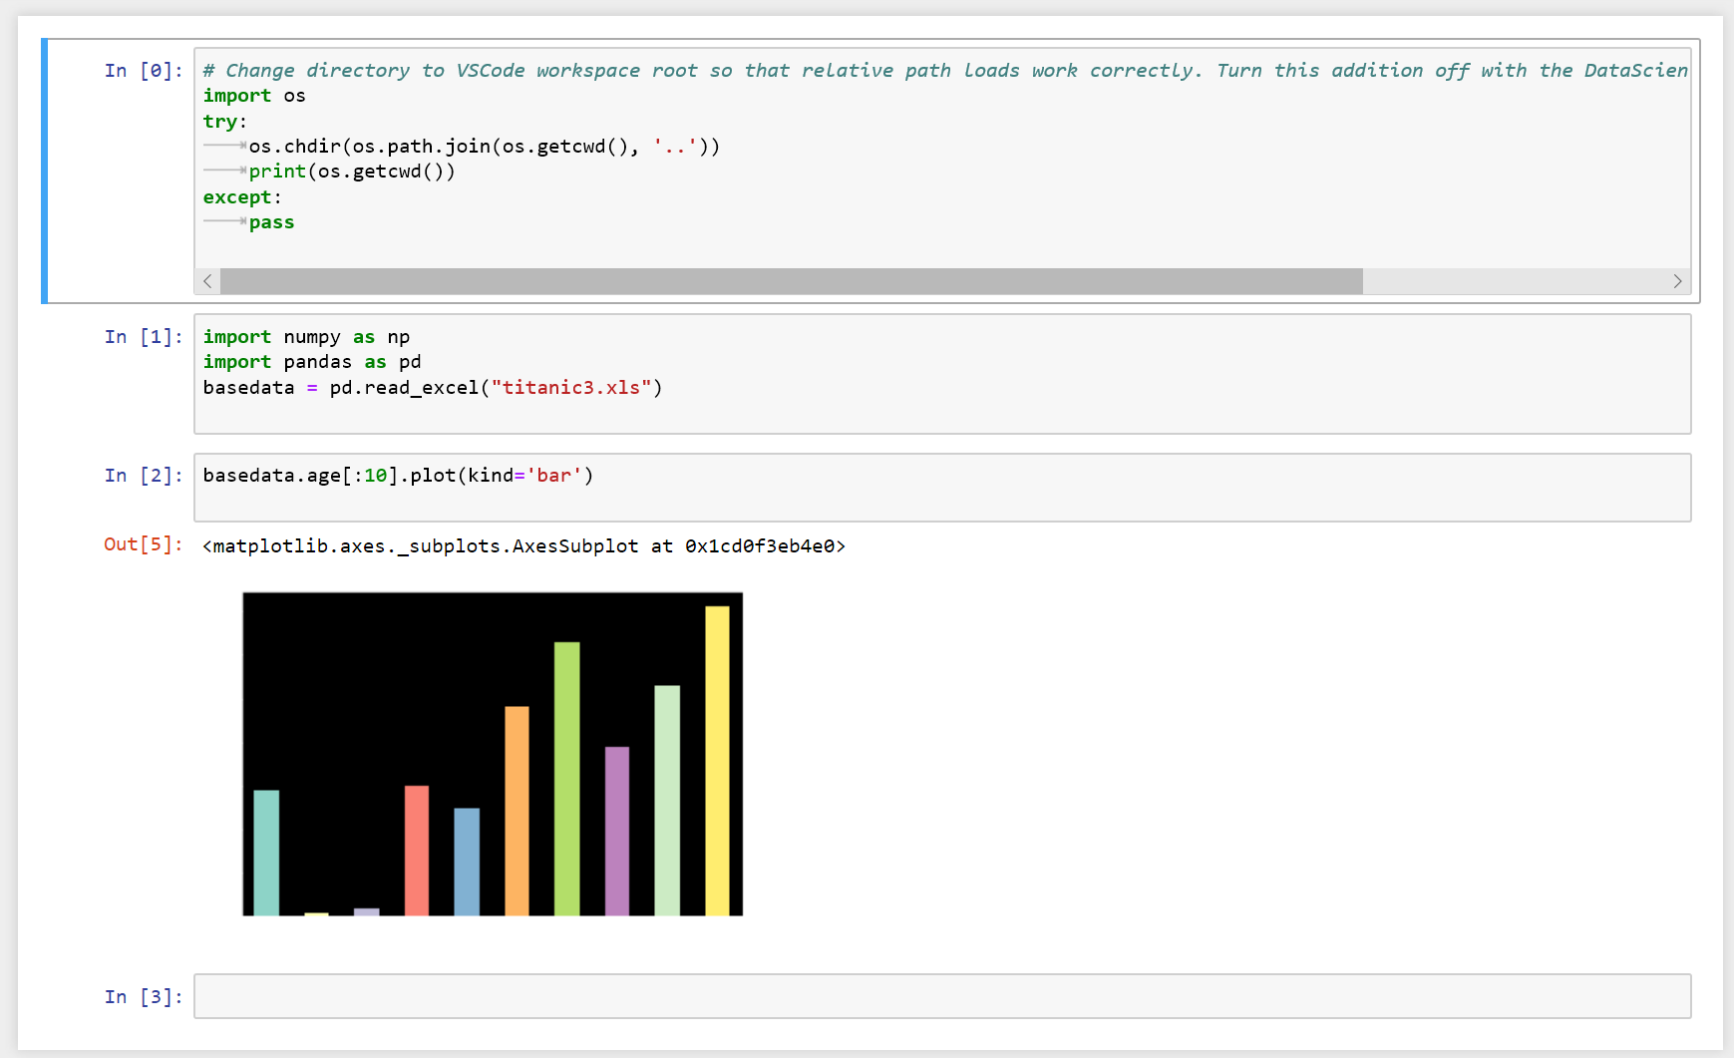This screenshot has width=1734, height=1058.
Task: Click the os.chdir line in first cell
Action: 485,147
